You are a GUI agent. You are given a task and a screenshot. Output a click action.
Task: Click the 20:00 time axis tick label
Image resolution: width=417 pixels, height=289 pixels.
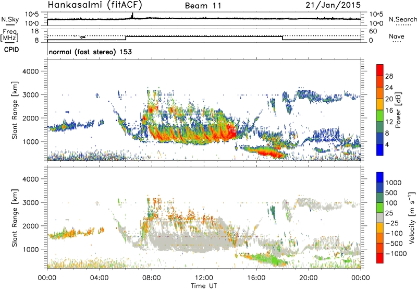tap(309, 278)
